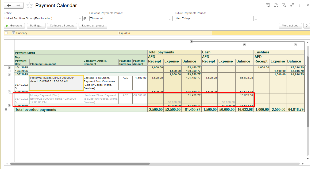Get link to this report
The image size is (315, 169).
point(292,5)
